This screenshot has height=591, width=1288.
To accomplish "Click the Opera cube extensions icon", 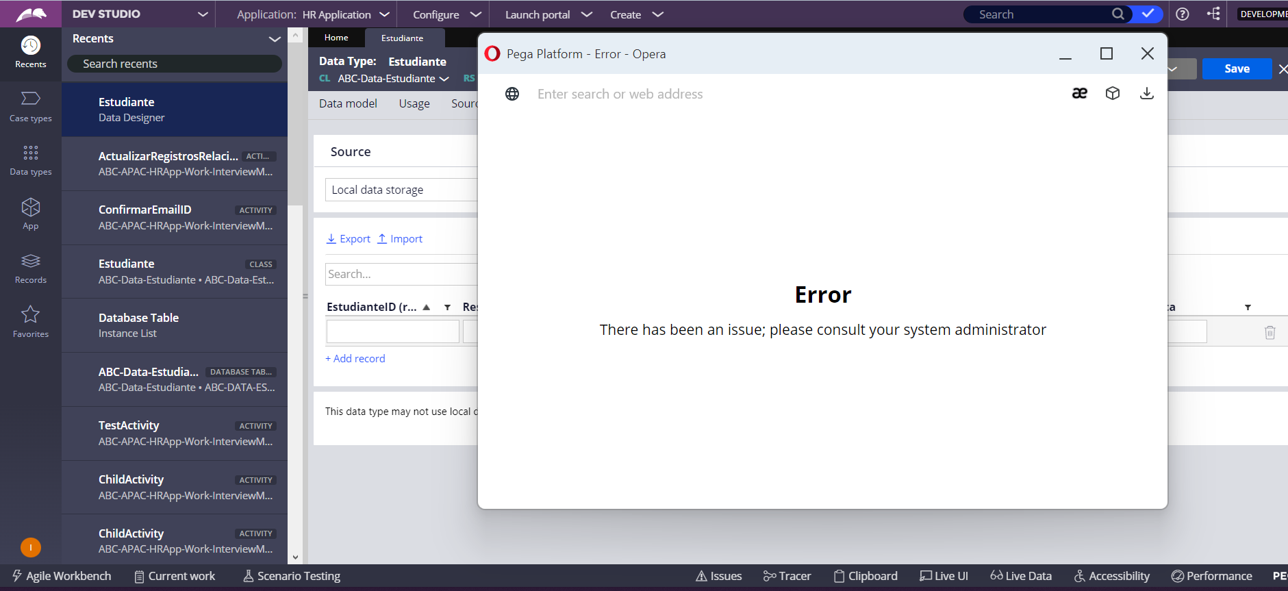I will point(1113,93).
